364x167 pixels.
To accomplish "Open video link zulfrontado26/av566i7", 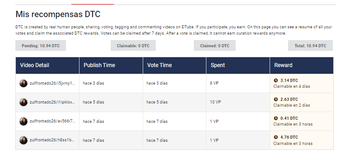I will coord(52,121).
